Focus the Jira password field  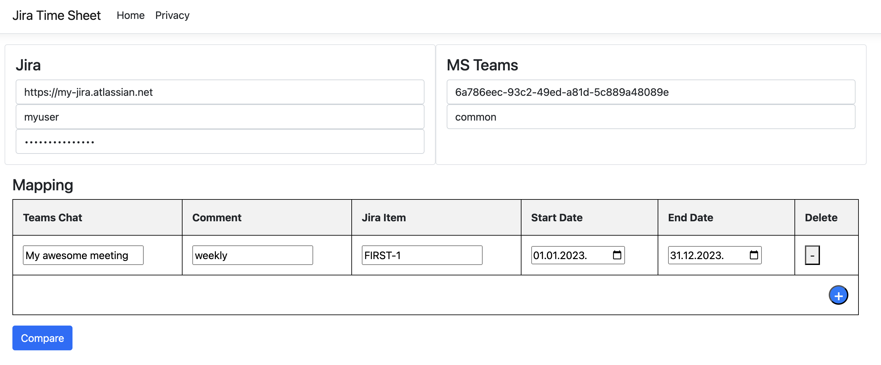[x=220, y=142]
